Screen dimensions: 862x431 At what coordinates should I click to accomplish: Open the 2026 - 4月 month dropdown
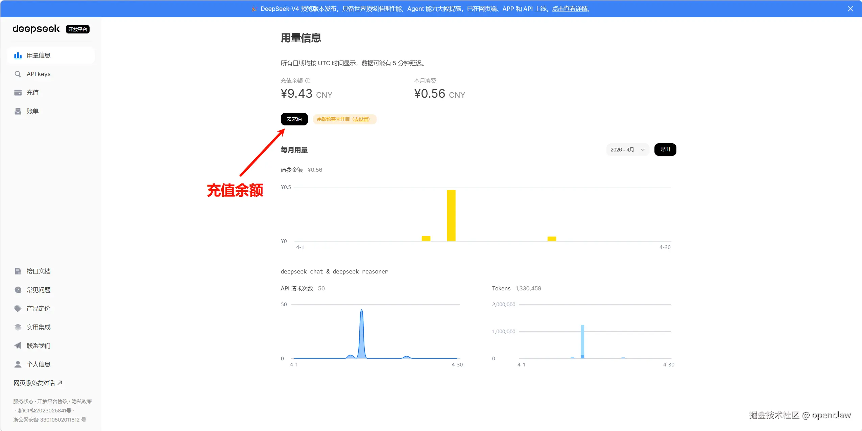(x=628, y=150)
